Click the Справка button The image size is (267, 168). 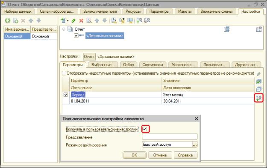pyautogui.click(x=185, y=155)
